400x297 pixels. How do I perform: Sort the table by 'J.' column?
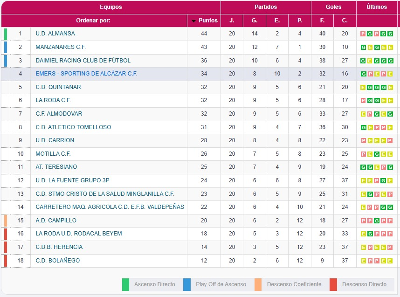(x=232, y=21)
